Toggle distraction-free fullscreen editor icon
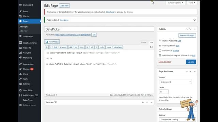 [151, 47]
